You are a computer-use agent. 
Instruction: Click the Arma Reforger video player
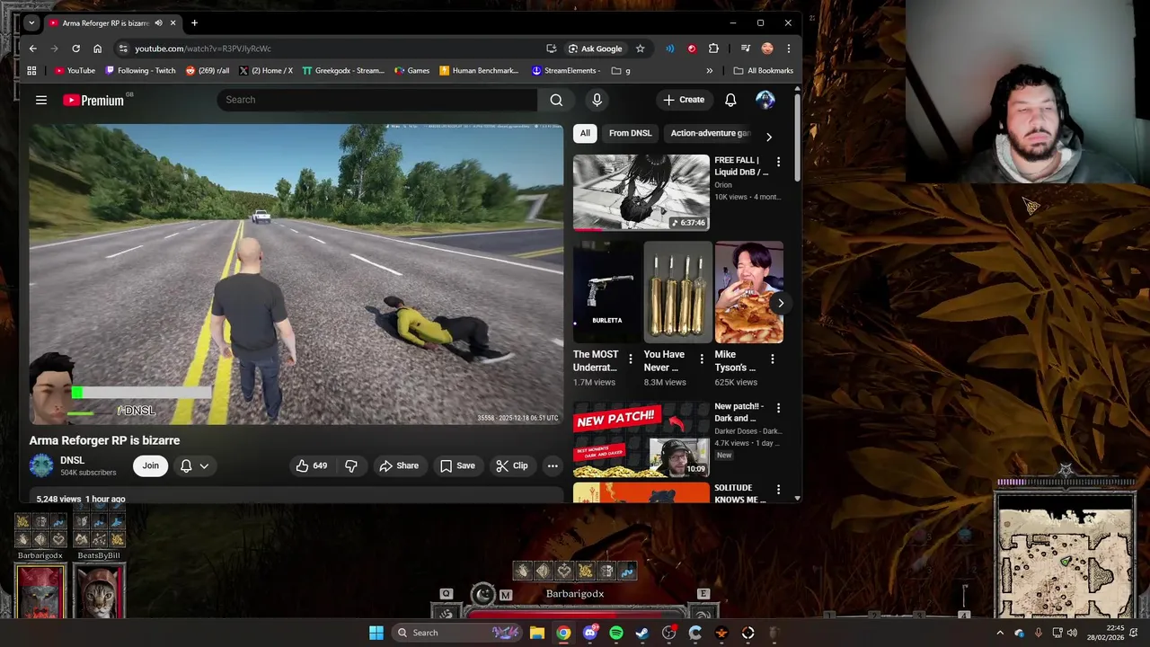tap(296, 274)
